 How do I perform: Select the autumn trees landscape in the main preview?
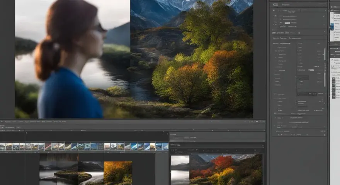(x=192, y=59)
